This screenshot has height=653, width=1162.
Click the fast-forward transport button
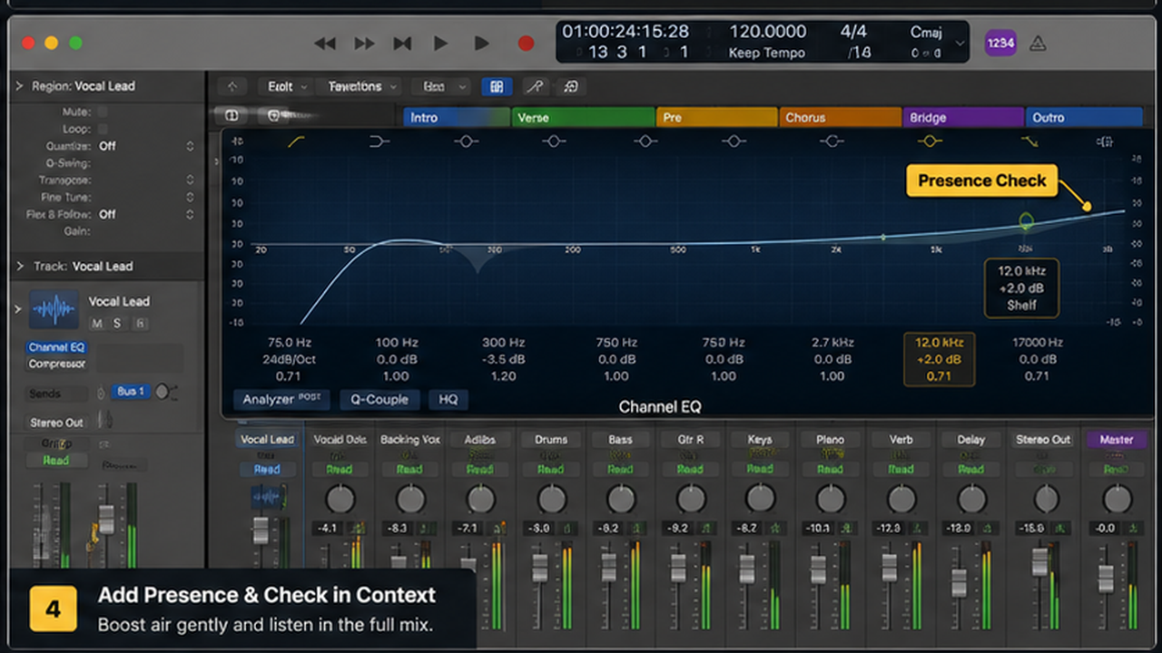tap(364, 44)
